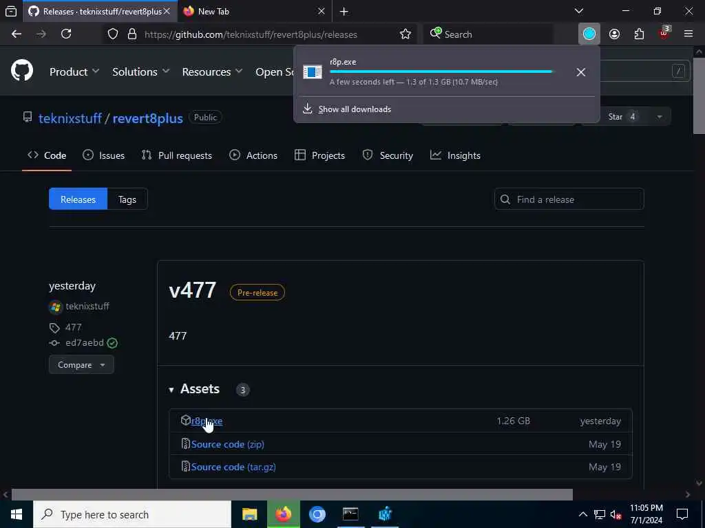This screenshot has height=528, width=705.
Task: Open commit ed7aebd
Action: point(85,342)
